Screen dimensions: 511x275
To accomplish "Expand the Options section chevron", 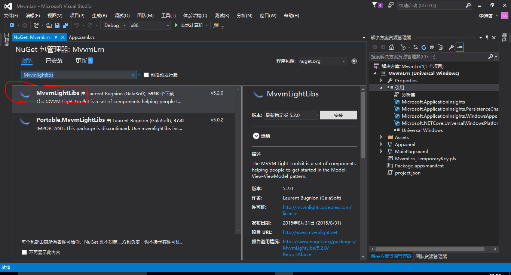I will click(256, 136).
